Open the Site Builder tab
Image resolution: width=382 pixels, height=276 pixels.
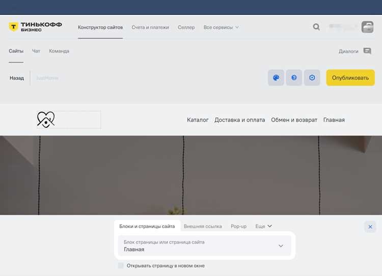100,27
